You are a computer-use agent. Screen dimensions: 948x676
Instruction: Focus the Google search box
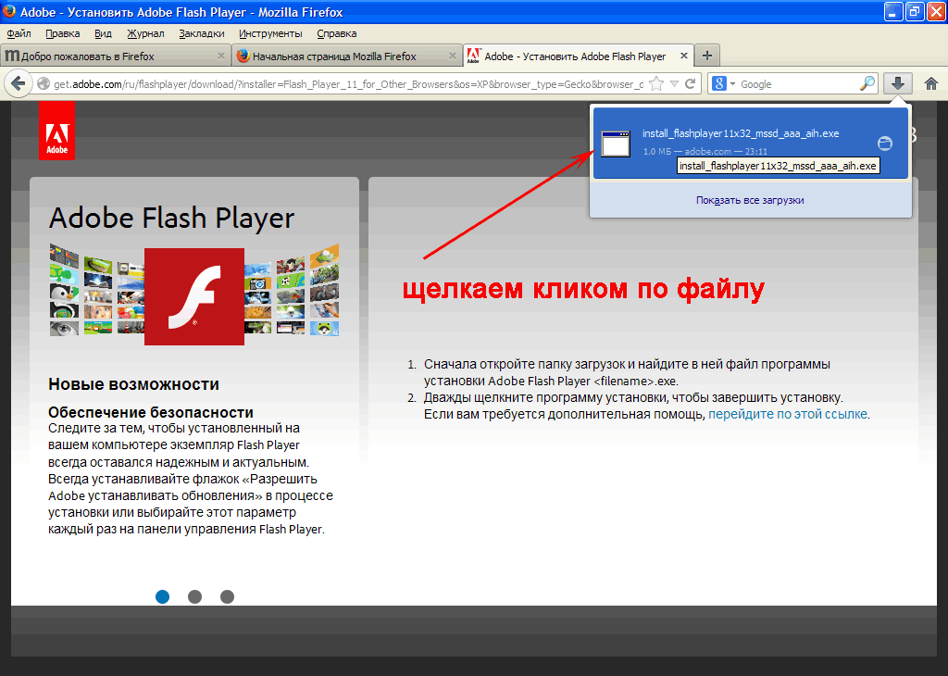point(798,84)
